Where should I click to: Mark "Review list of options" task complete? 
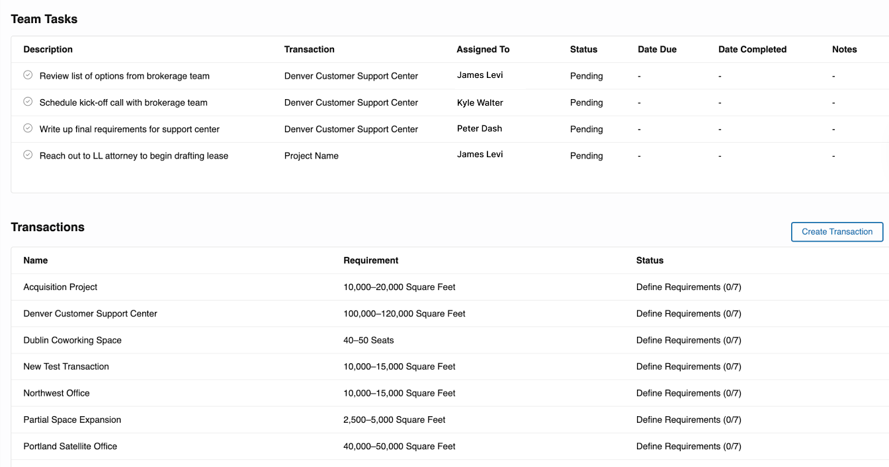(27, 75)
